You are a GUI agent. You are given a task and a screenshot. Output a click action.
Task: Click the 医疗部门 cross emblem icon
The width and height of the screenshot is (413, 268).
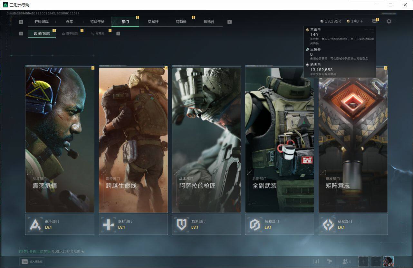tap(108, 225)
